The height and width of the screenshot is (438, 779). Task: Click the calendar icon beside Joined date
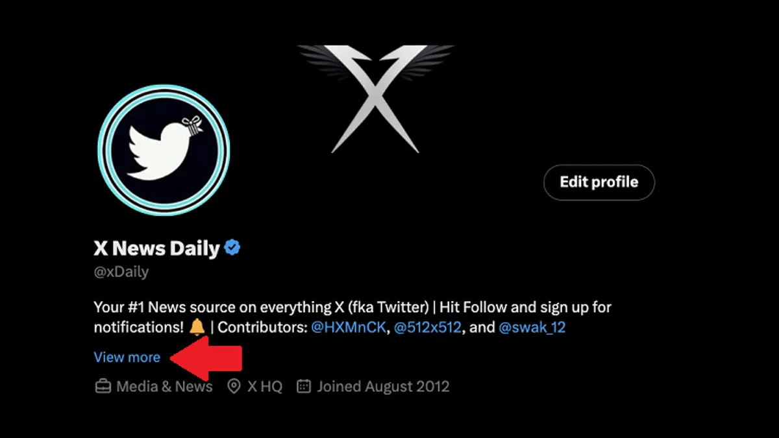(303, 387)
